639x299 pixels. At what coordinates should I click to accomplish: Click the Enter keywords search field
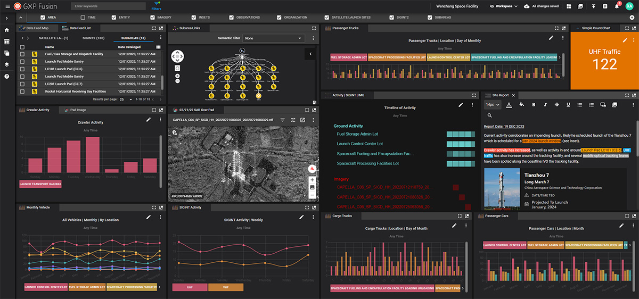pos(108,6)
